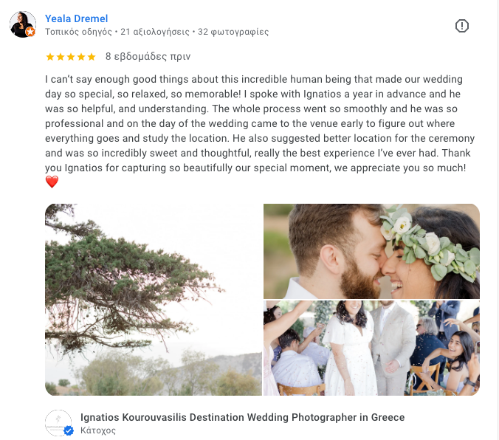Click the first yellow rating star
The height and width of the screenshot is (440, 499).
[x=50, y=57]
